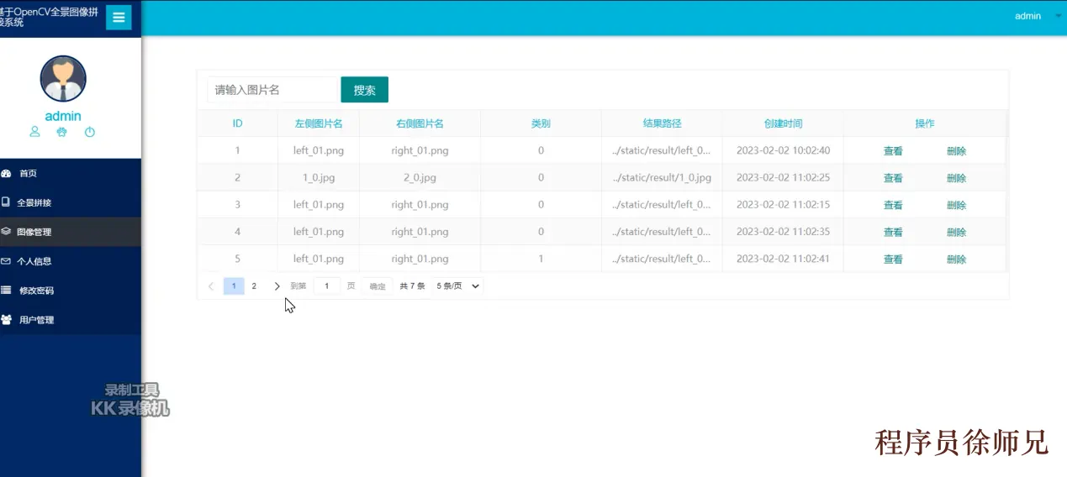Screen dimensions: 1067x477
Task: Click timestamp 2023-02-02 11:02:25
Action: point(783,178)
